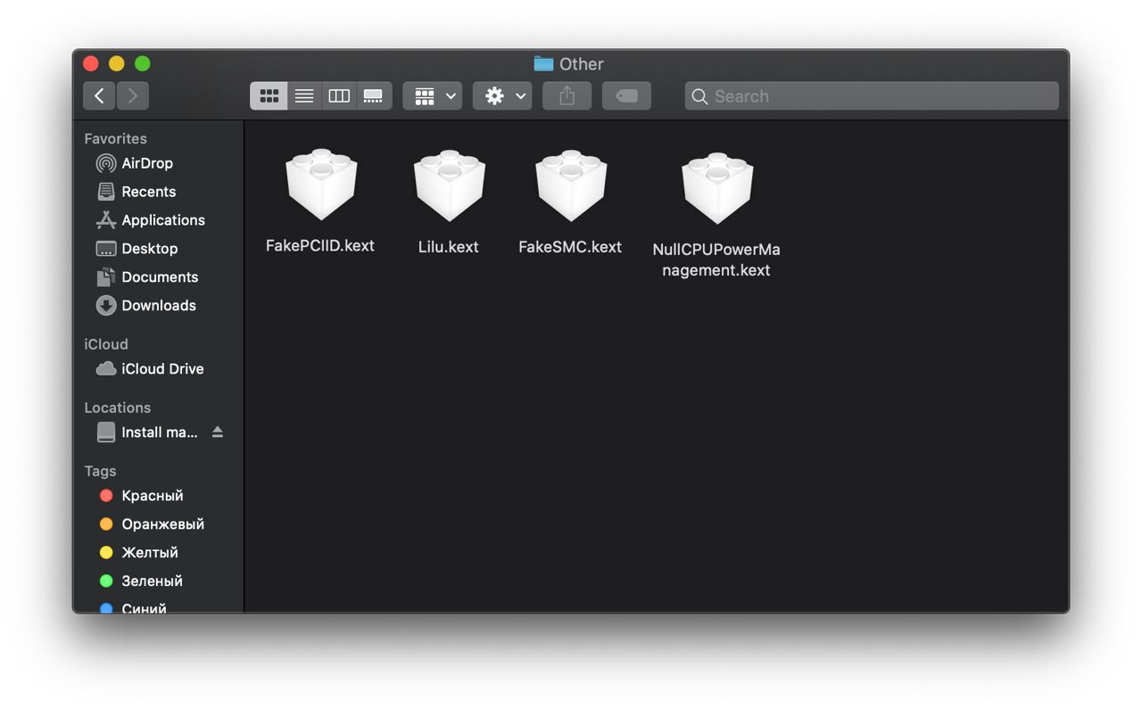1142x709 pixels.
Task: Click the Favorites section header
Action: click(115, 138)
